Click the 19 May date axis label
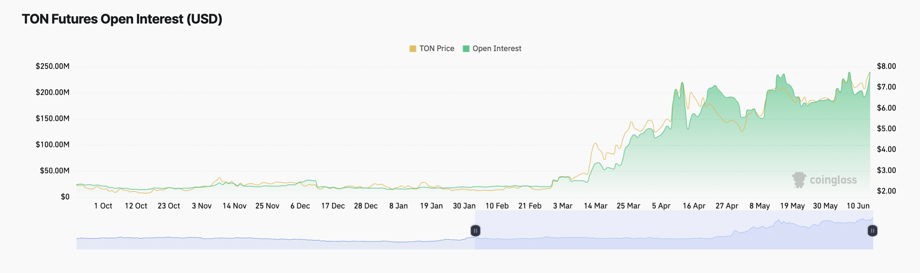920x273 pixels. 792,206
